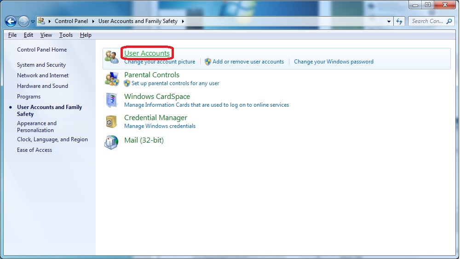
Task: Click shield icon beside Set up parental controls
Action: tap(127, 83)
